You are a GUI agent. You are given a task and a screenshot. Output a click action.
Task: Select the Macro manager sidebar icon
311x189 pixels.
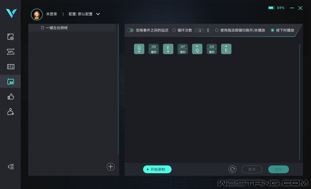[x=10, y=82]
